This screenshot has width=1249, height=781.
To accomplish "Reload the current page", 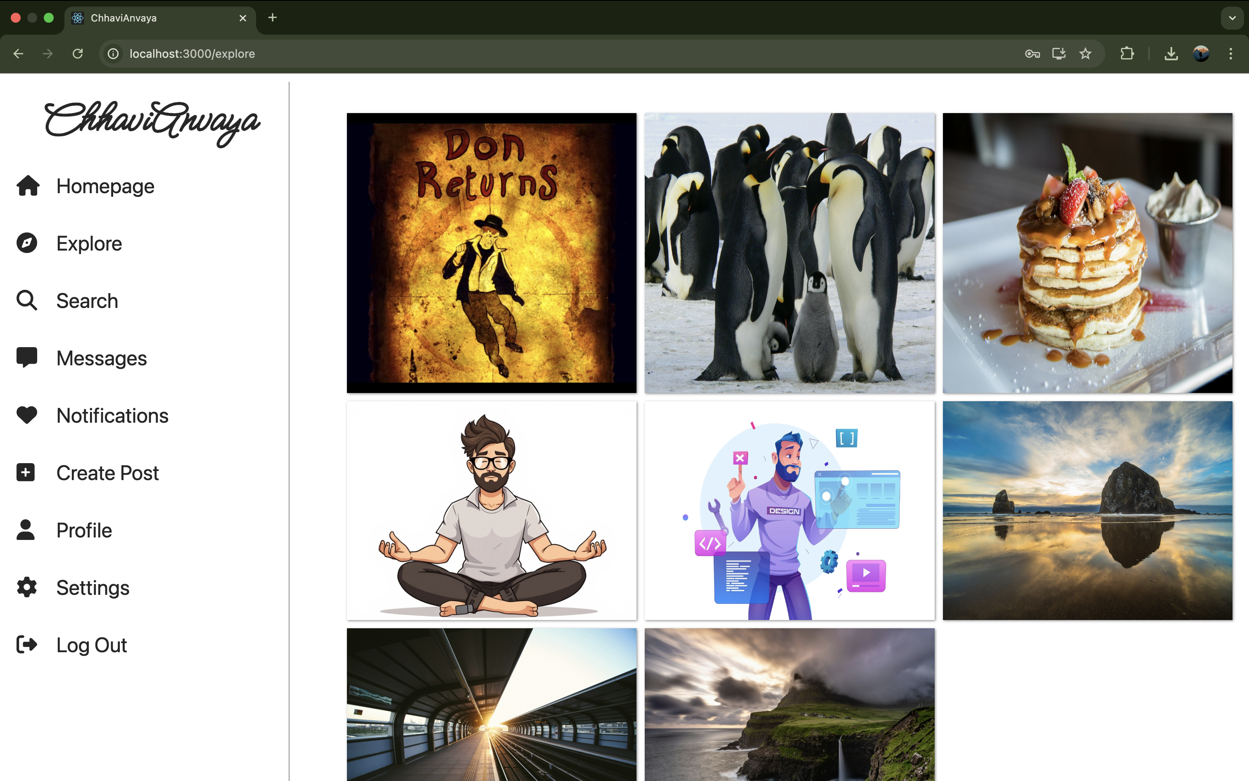I will [x=78, y=54].
